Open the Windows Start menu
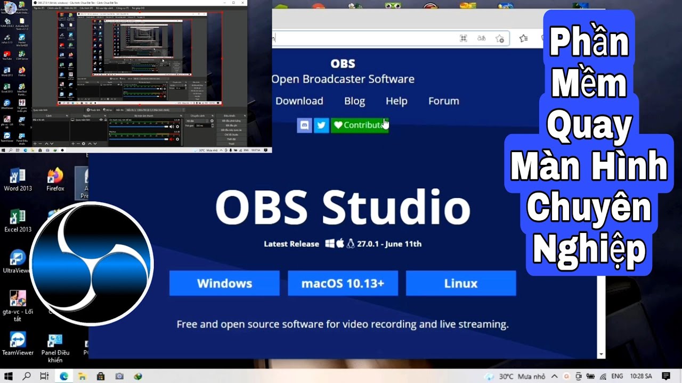 [9, 376]
